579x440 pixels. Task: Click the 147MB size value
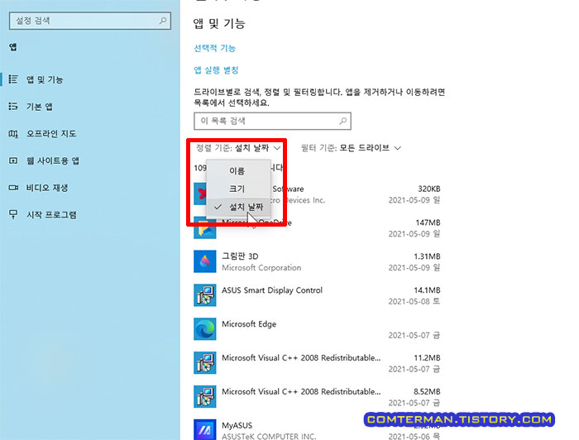tap(428, 222)
